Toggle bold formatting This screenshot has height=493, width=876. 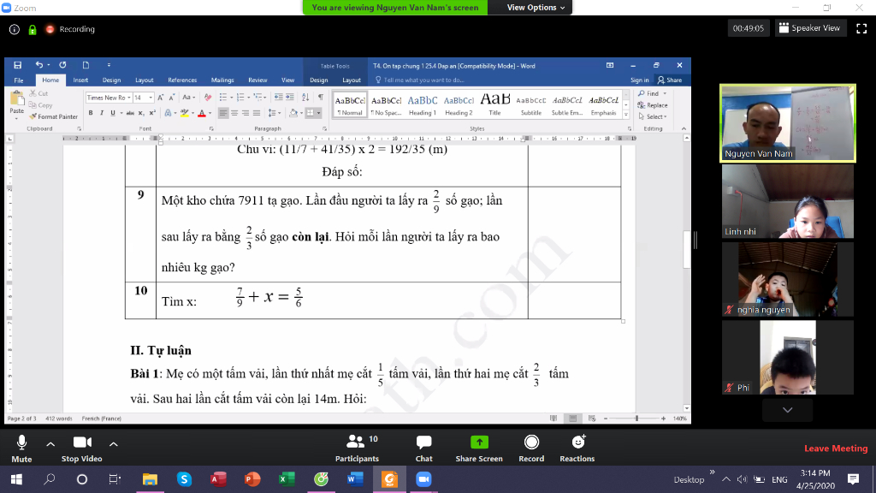click(x=91, y=113)
